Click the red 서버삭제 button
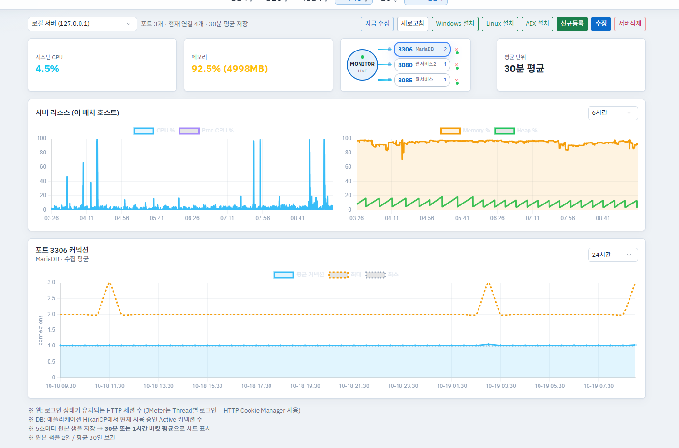Screen dimensions: 679x448 [x=630, y=24]
